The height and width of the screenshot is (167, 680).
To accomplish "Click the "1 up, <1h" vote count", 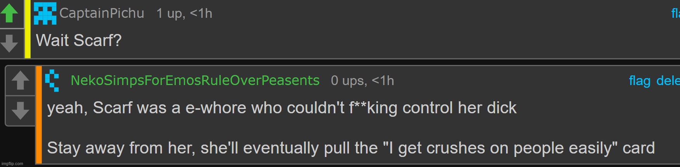I will 184,14.
